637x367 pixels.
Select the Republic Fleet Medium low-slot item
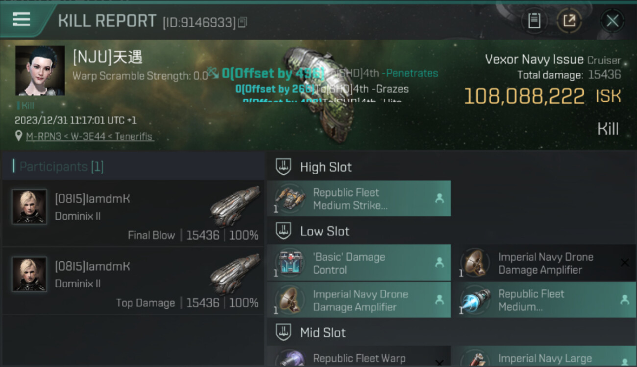pyautogui.click(x=543, y=300)
